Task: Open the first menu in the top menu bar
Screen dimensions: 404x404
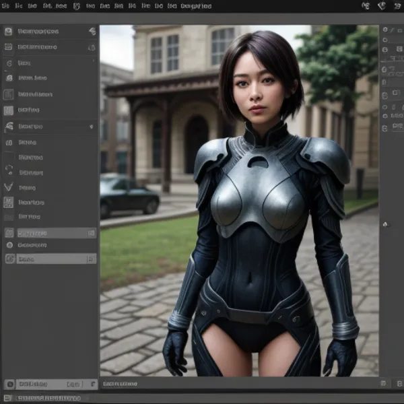Action: pyautogui.click(x=5, y=6)
